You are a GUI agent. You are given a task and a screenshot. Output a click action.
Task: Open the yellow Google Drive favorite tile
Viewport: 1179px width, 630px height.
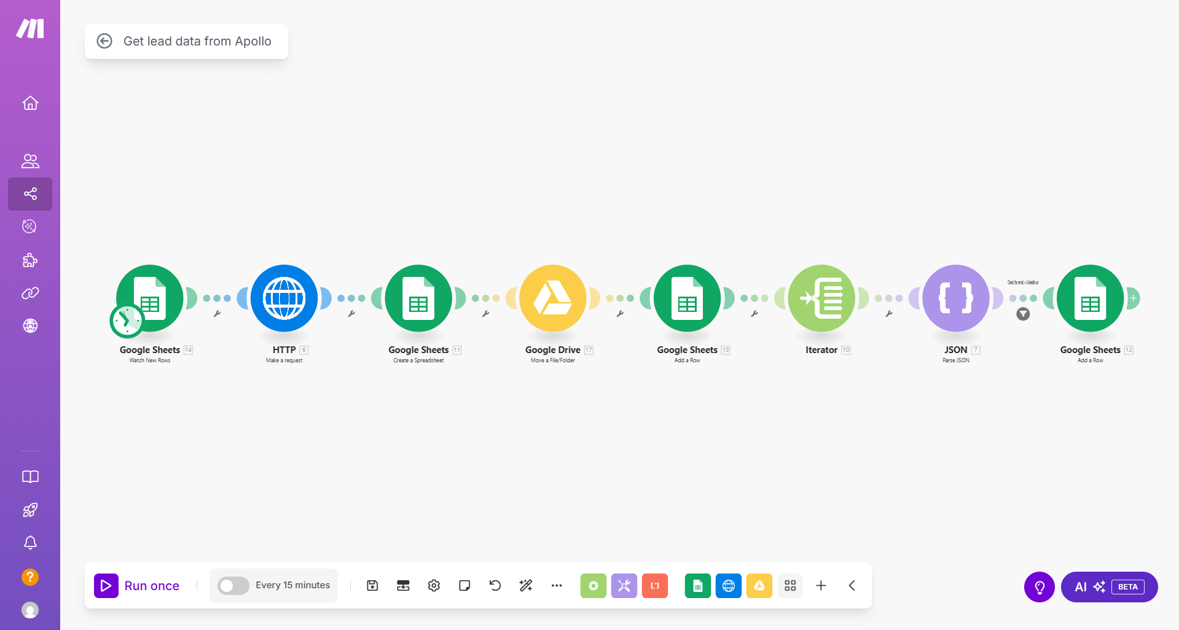pyautogui.click(x=759, y=586)
